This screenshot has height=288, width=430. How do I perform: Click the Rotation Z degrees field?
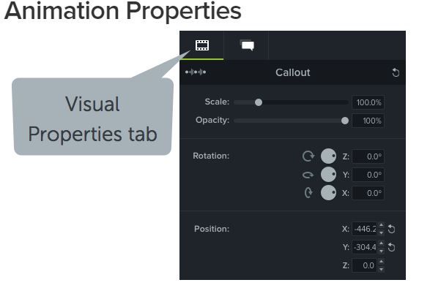pos(368,156)
